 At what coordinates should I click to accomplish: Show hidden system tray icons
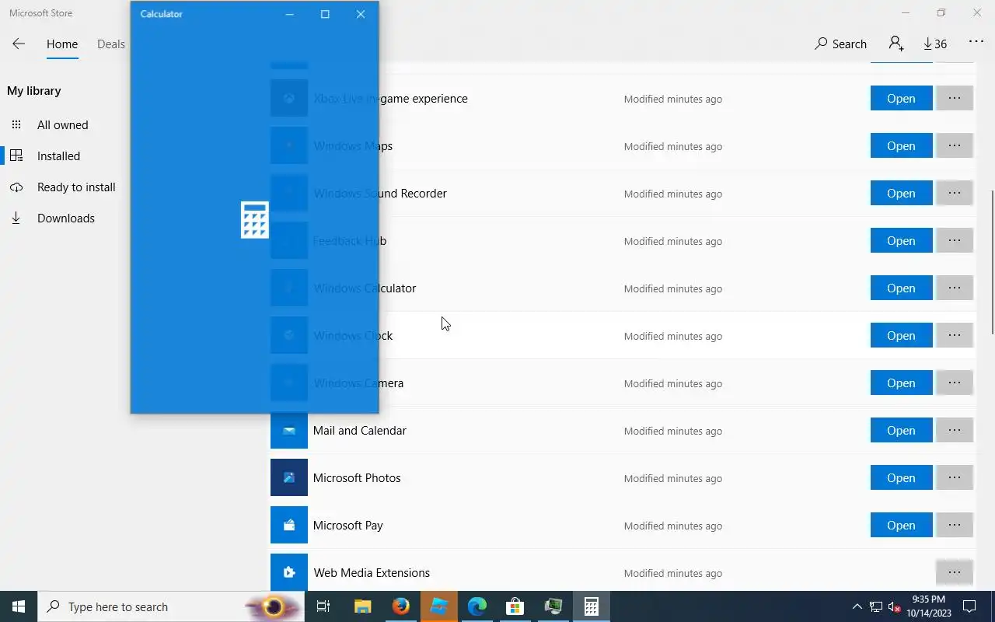click(x=857, y=606)
